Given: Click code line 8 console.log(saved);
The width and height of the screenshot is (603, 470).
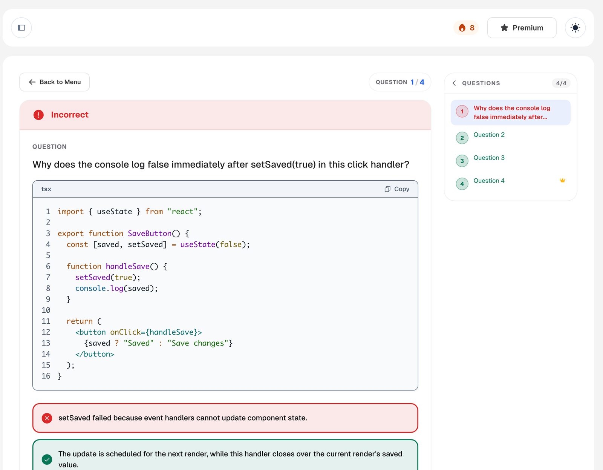Looking at the screenshot, I should 116,288.
